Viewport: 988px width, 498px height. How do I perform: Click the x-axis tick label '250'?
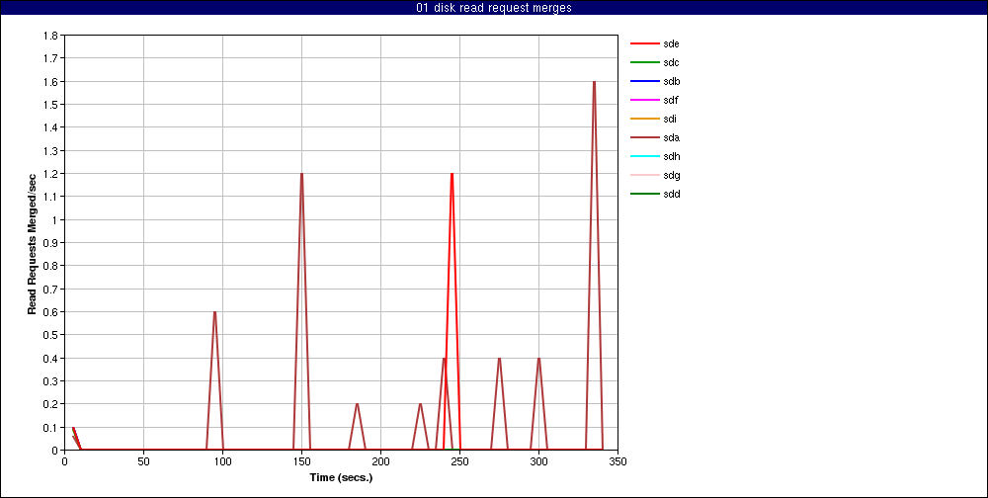pos(460,460)
